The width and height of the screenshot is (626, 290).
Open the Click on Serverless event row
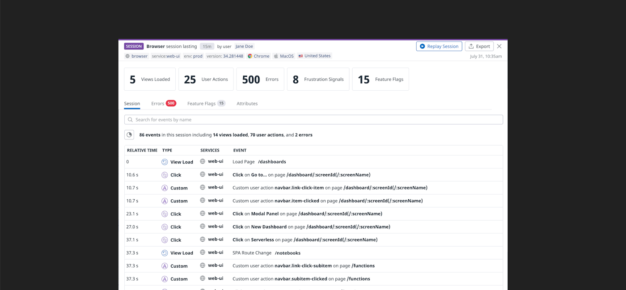(313, 240)
